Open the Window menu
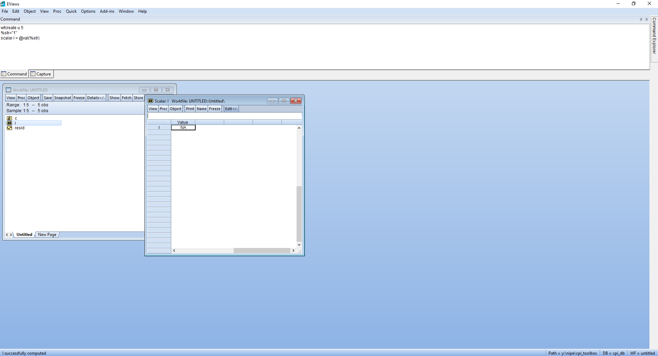Screen dimensions: 658x356 pos(126,11)
